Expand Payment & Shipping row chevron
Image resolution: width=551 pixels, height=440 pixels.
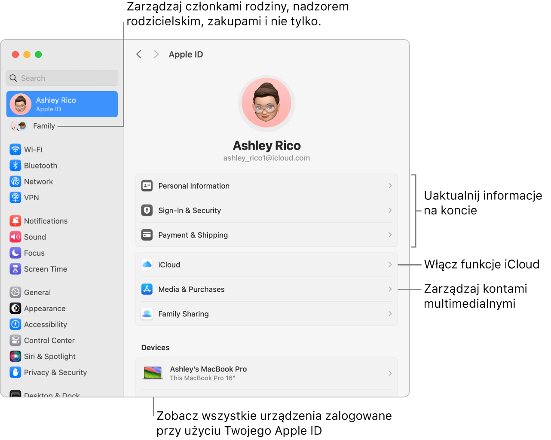coord(390,235)
